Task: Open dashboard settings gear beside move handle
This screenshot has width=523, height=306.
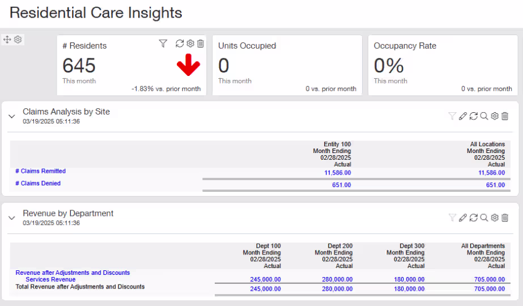Action: tap(18, 40)
